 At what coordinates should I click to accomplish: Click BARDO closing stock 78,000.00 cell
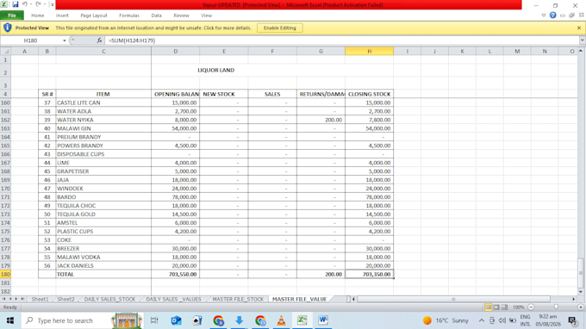[369, 197]
